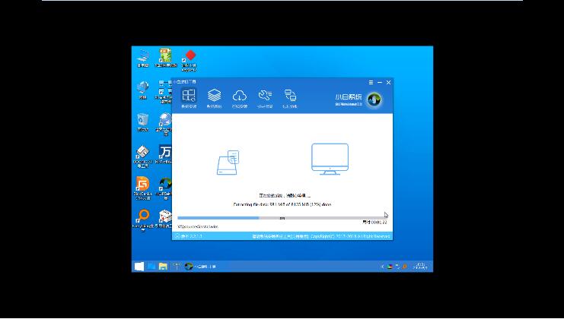Open the Windows Start button

(x=139, y=267)
